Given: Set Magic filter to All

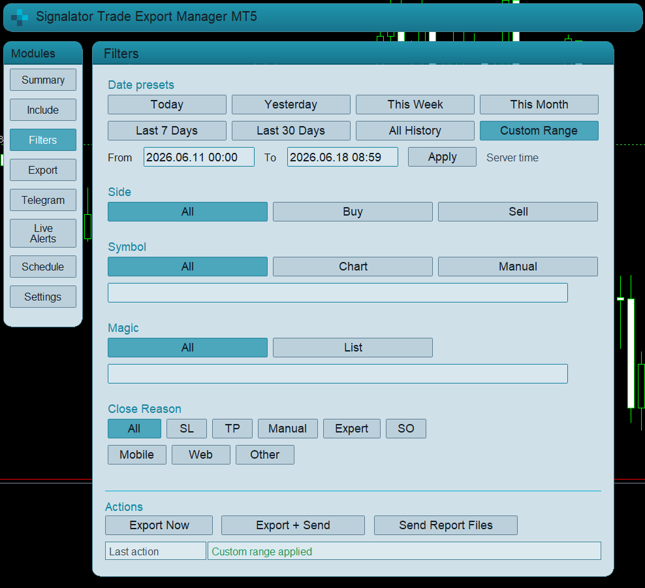Looking at the screenshot, I should [187, 348].
